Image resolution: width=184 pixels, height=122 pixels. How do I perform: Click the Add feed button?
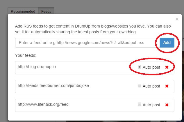click(167, 43)
